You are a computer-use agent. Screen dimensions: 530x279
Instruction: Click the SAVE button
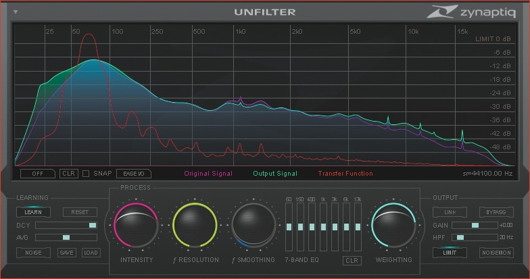pos(66,253)
